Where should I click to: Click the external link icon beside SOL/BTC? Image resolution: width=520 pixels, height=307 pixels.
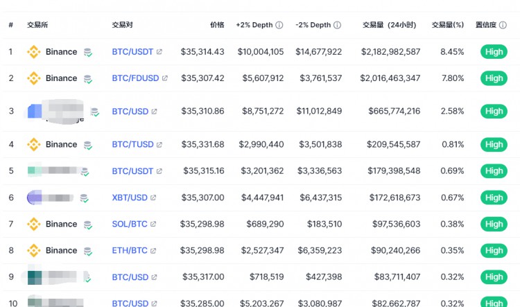(x=153, y=224)
